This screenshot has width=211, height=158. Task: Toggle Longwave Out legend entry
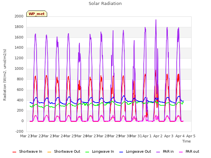(135, 151)
